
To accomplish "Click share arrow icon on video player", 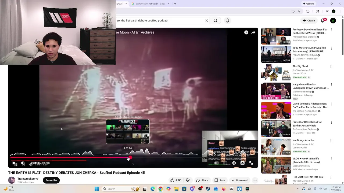I will click(x=253, y=32).
